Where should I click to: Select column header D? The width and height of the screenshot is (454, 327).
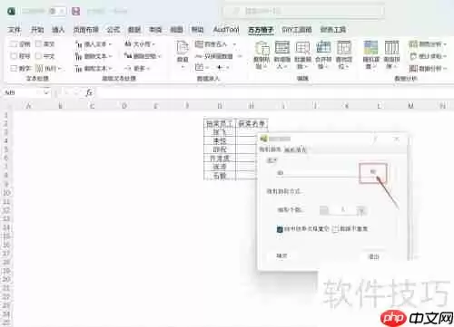(124, 106)
